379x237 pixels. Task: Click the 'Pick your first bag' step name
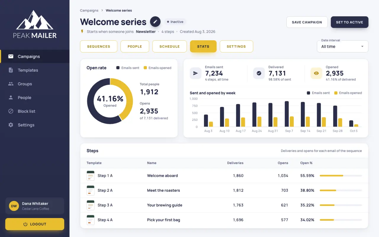click(163, 220)
